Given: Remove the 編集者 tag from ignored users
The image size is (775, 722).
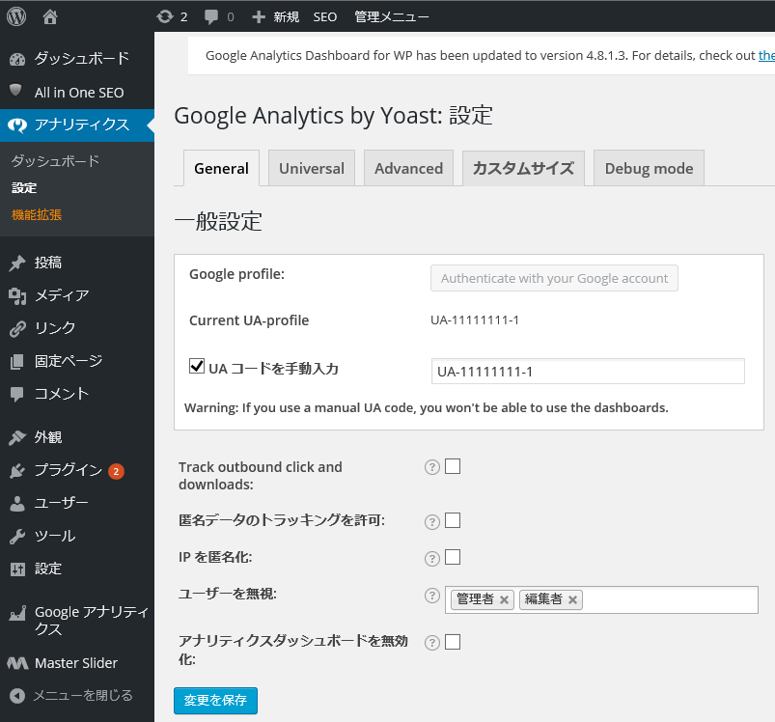Looking at the screenshot, I should click(572, 600).
